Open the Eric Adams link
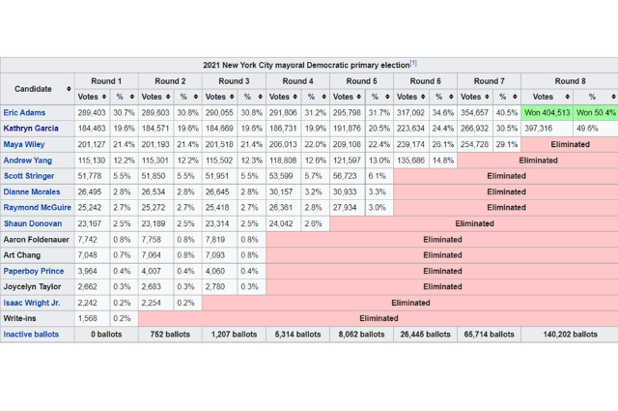 tap(24, 113)
